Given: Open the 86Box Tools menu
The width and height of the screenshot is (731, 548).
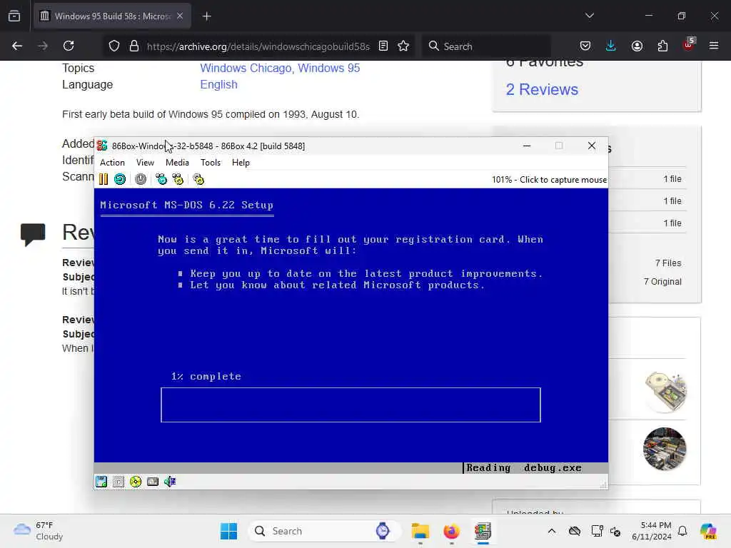Looking at the screenshot, I should (211, 163).
